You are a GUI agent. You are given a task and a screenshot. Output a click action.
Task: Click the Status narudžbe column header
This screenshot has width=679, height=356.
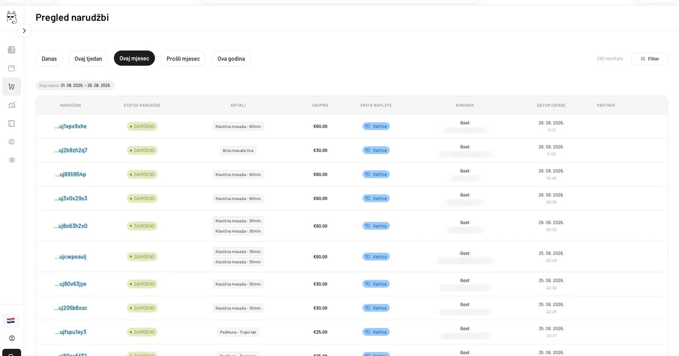(142, 106)
